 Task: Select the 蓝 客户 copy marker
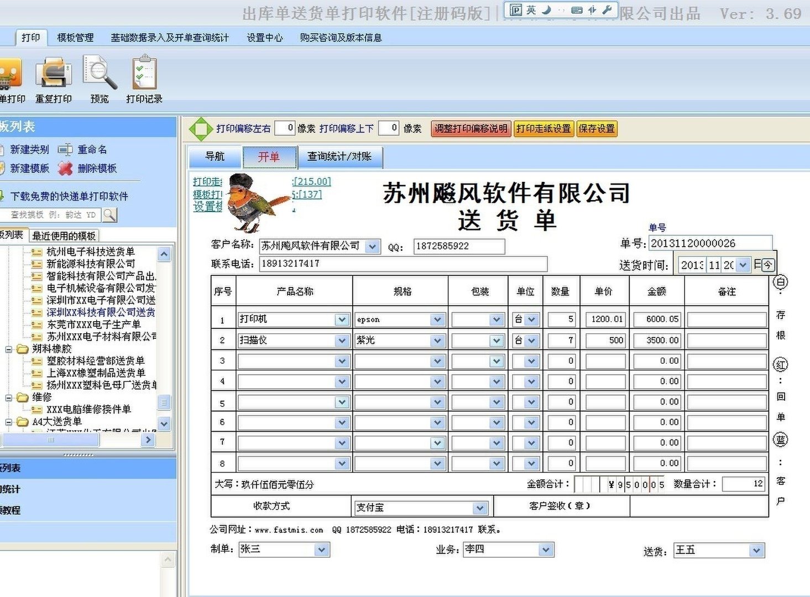pos(780,440)
